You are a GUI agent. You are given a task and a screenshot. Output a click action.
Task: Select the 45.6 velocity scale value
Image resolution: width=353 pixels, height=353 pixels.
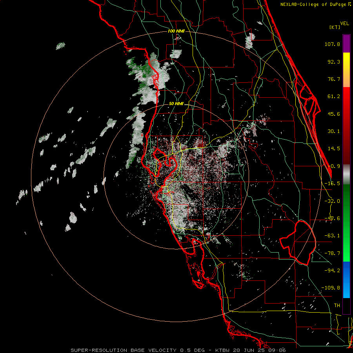click(x=334, y=114)
